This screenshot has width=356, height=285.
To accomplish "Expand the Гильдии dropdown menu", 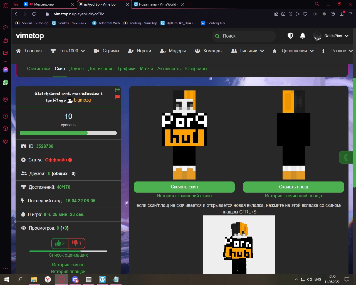I will pos(248,51).
